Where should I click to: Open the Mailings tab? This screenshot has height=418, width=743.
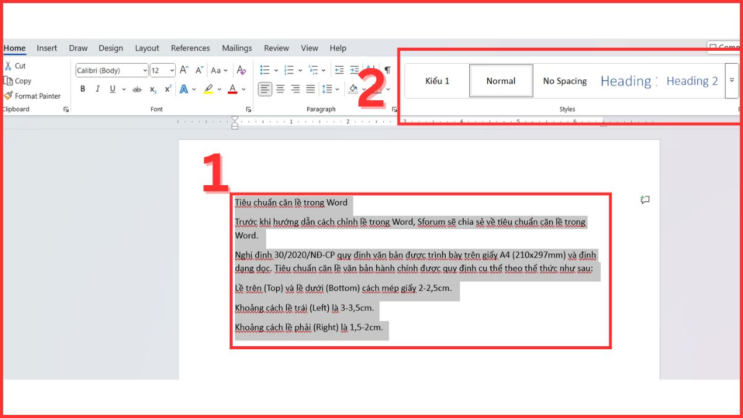click(237, 48)
